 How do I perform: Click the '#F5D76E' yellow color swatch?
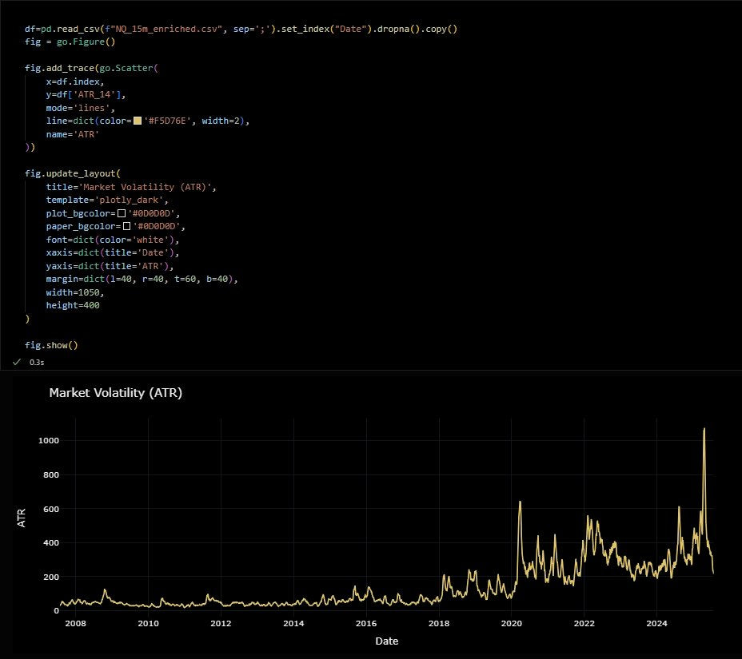pos(138,121)
